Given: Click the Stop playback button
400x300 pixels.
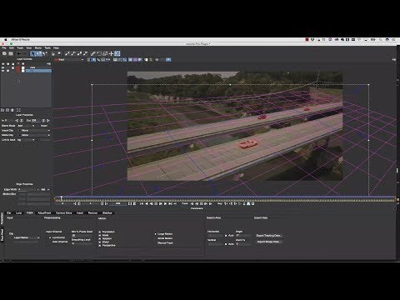Looking at the screenshot, I should pos(156,203).
